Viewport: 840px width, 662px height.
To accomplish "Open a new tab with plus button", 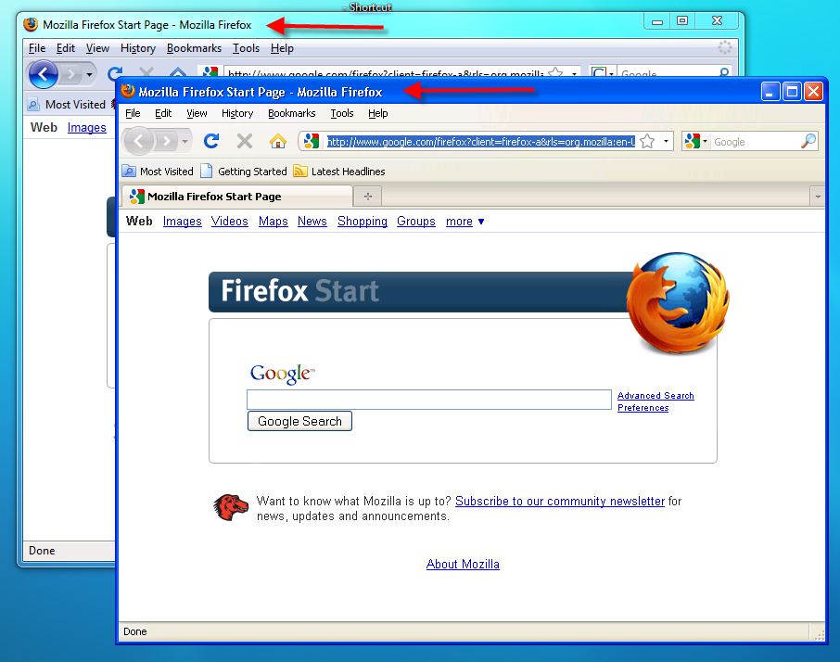I will tap(368, 197).
